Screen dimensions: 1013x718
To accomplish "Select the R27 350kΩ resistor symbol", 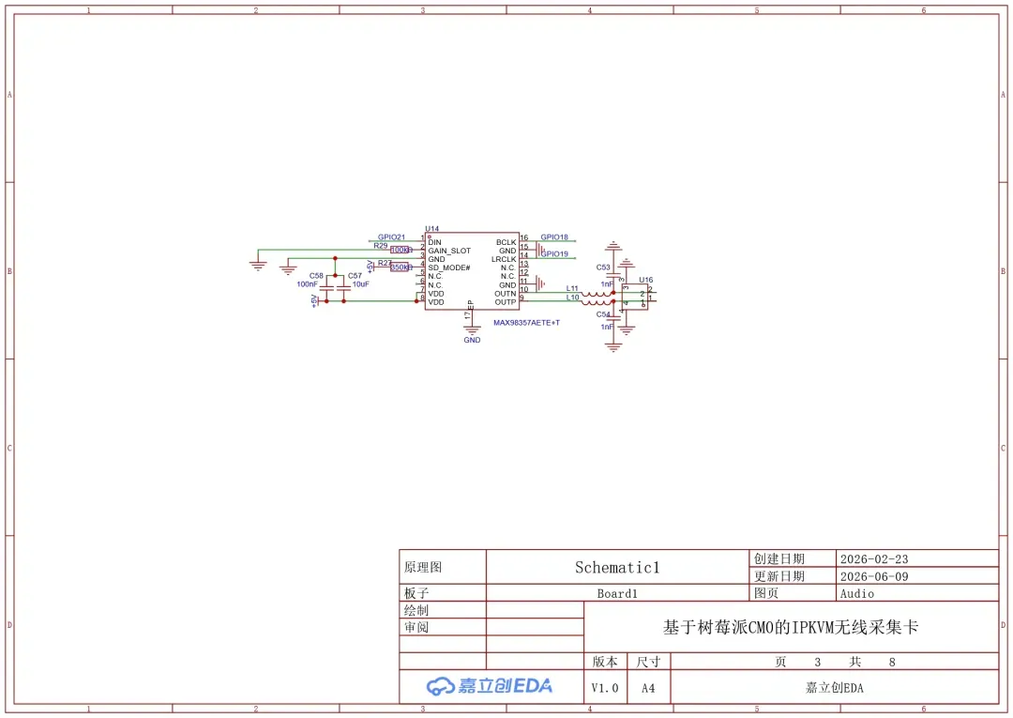I will tap(401, 267).
